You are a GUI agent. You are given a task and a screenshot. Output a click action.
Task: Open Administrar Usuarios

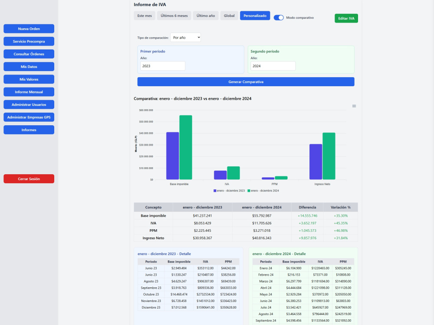[29, 104]
